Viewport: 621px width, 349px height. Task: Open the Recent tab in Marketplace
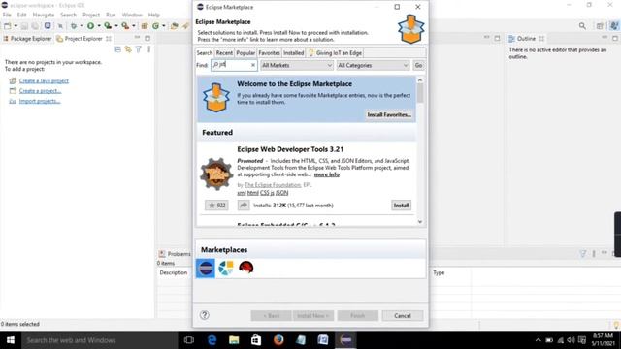pos(224,53)
